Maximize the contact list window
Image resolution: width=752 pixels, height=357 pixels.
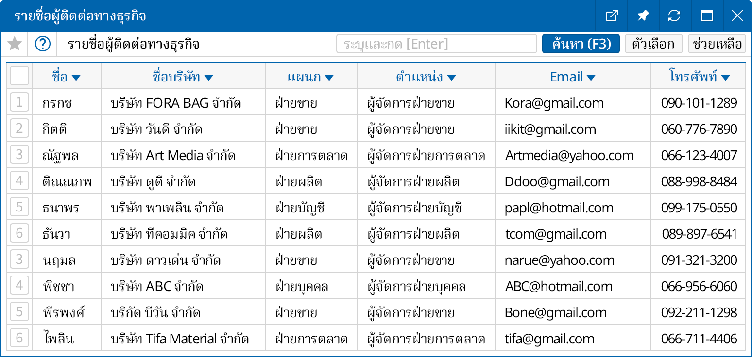pos(707,16)
